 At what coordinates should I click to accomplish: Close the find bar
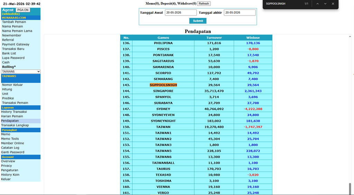[x=333, y=4]
